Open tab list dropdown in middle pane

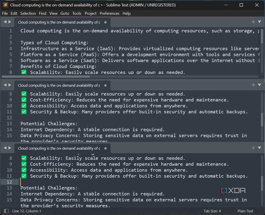pyautogui.click(x=259, y=85)
